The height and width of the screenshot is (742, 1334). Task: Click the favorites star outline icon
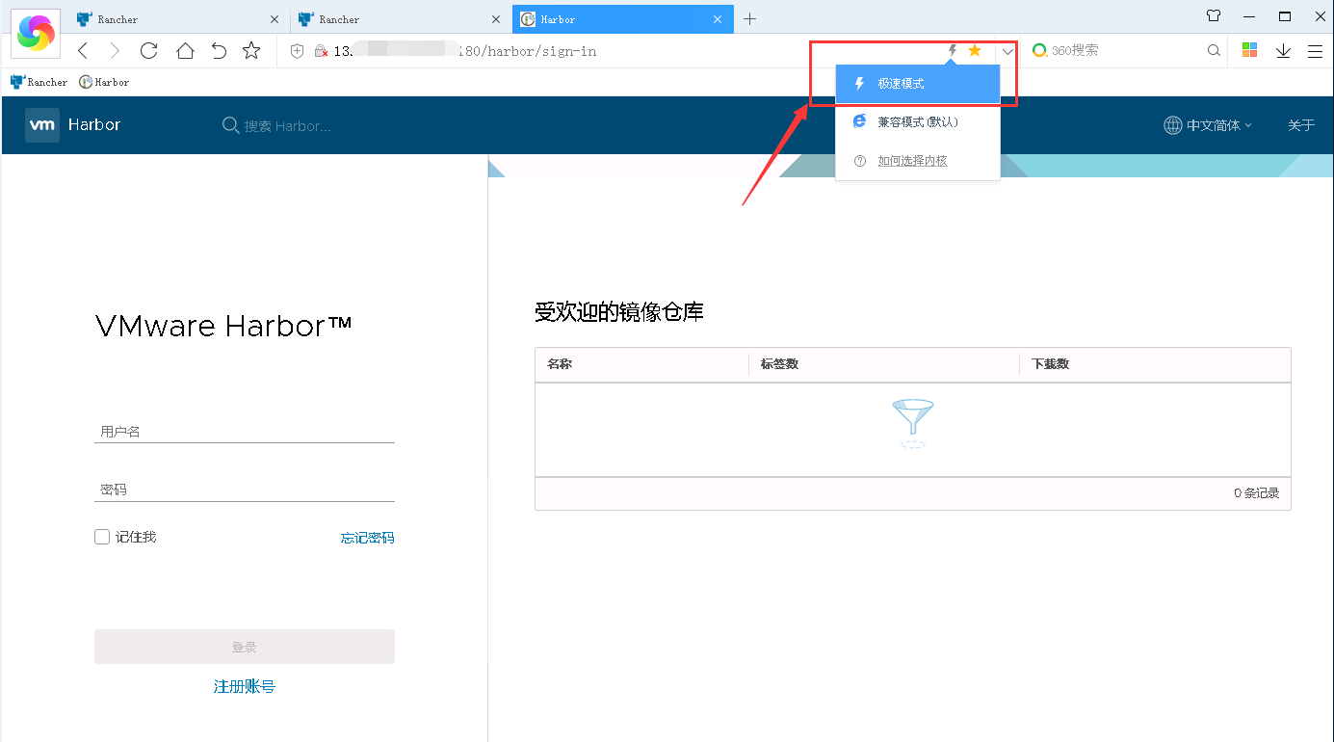click(251, 51)
